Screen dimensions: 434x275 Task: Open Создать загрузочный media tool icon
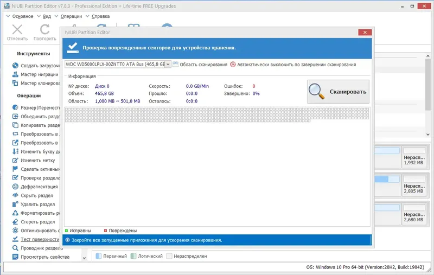[15, 66]
